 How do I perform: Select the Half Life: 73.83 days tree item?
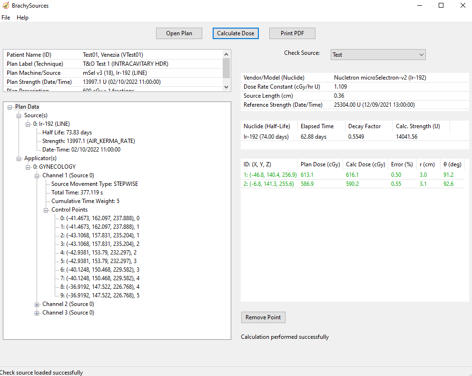tap(67, 132)
